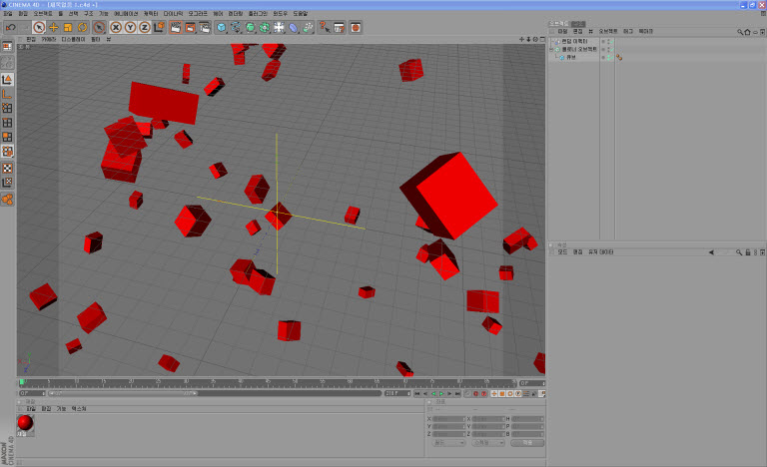Open the 파일 menu in main menu bar

pyautogui.click(x=8, y=14)
